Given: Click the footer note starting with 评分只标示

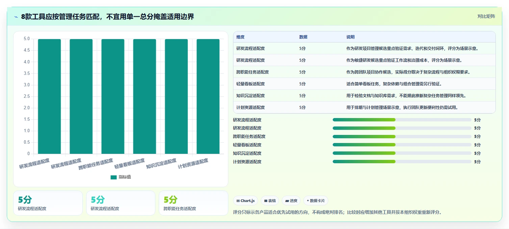Looking at the screenshot, I should coord(337,212).
